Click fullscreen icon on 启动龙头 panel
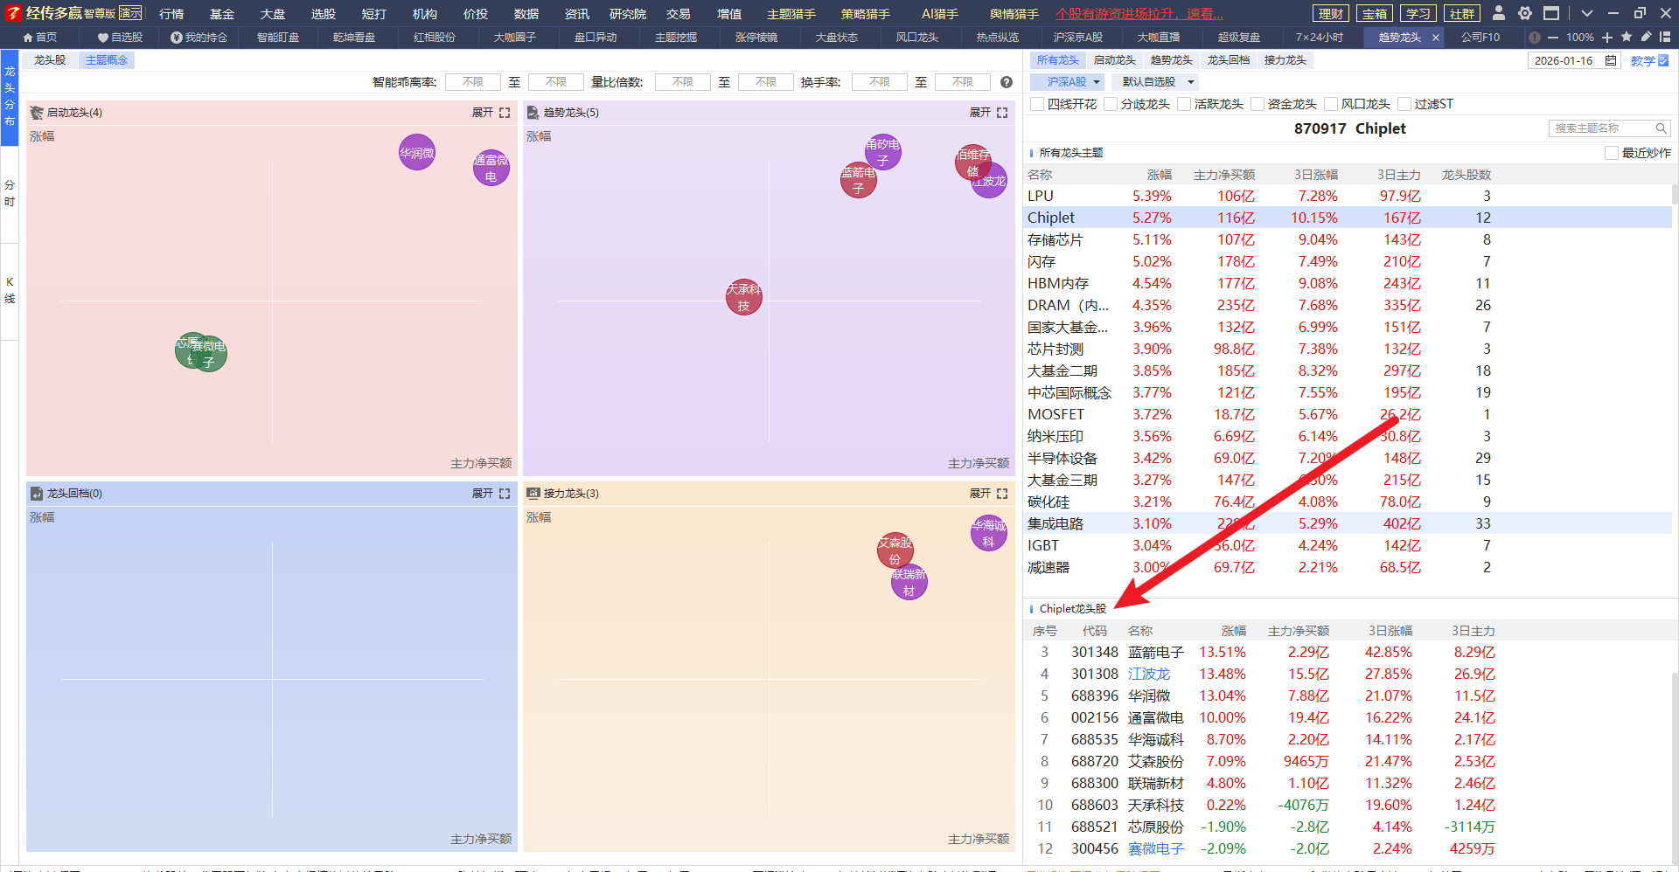1679x872 pixels. click(505, 113)
